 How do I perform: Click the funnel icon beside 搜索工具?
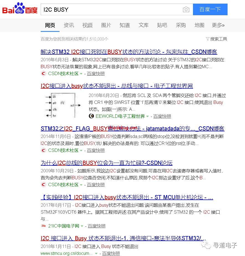point(208,39)
